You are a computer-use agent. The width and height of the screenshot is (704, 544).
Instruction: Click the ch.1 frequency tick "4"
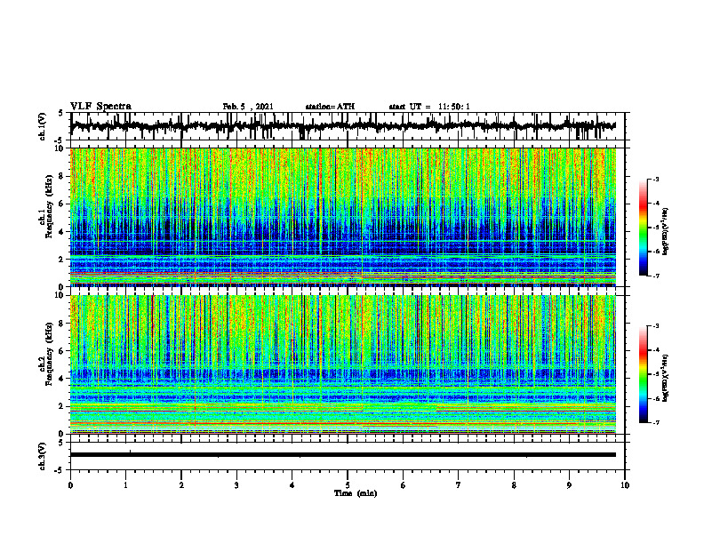tap(62, 232)
